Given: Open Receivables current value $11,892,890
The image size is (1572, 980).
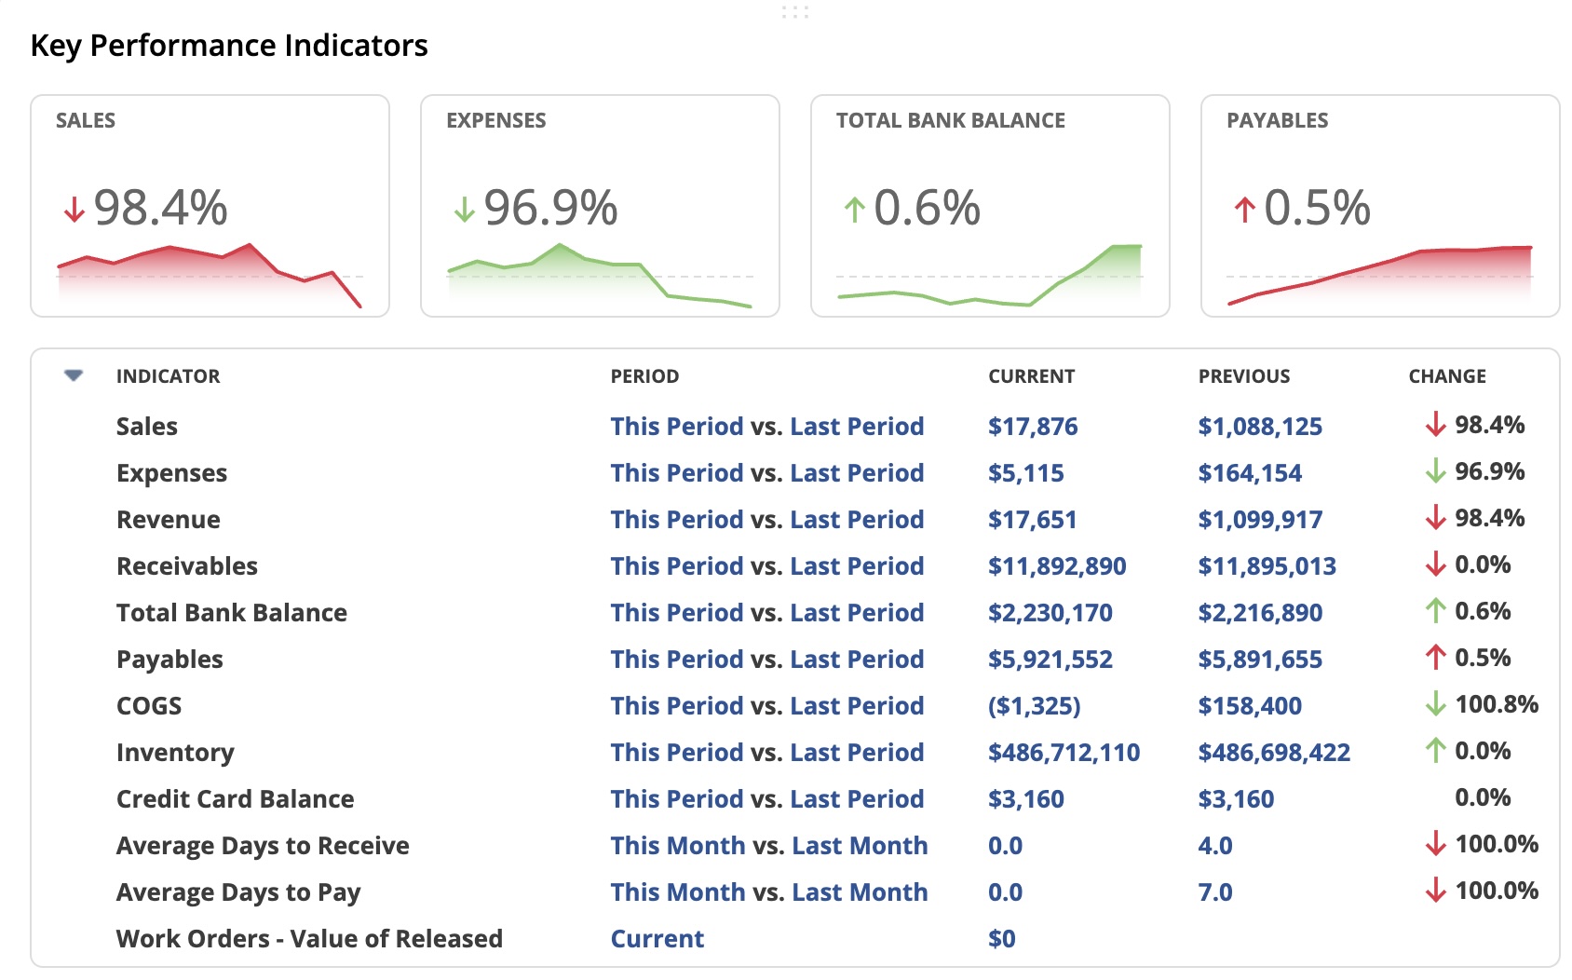Looking at the screenshot, I should coord(1057,566).
